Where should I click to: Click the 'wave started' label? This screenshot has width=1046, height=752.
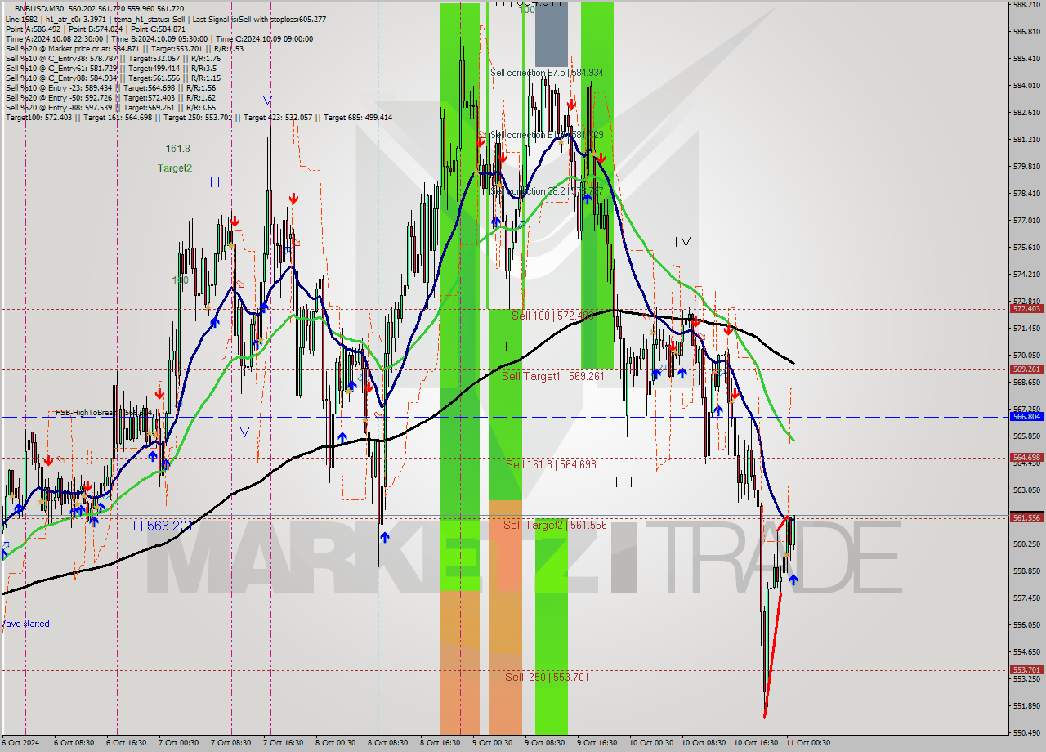[25, 624]
